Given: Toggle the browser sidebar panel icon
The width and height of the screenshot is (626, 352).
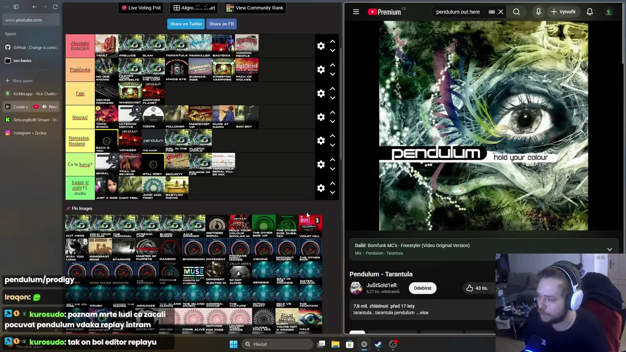Looking at the screenshot, I should (x=16, y=7).
